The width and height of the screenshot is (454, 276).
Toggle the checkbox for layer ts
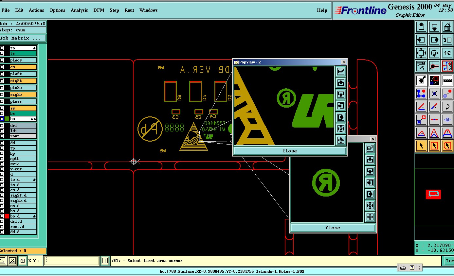[2, 53]
